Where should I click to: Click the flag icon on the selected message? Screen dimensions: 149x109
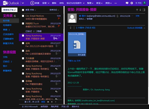click(59, 38)
